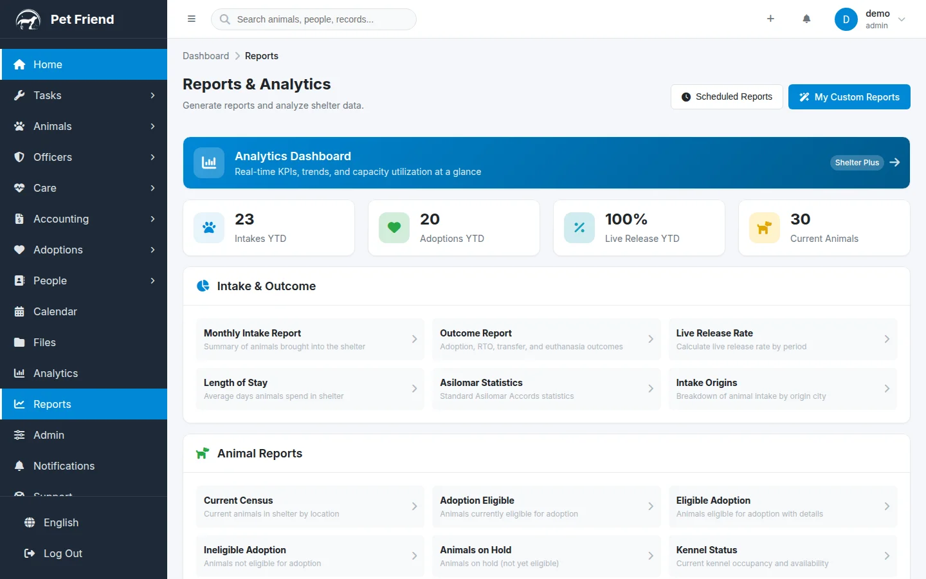Click the Officers shield icon
The image size is (926, 579).
pyautogui.click(x=20, y=157)
